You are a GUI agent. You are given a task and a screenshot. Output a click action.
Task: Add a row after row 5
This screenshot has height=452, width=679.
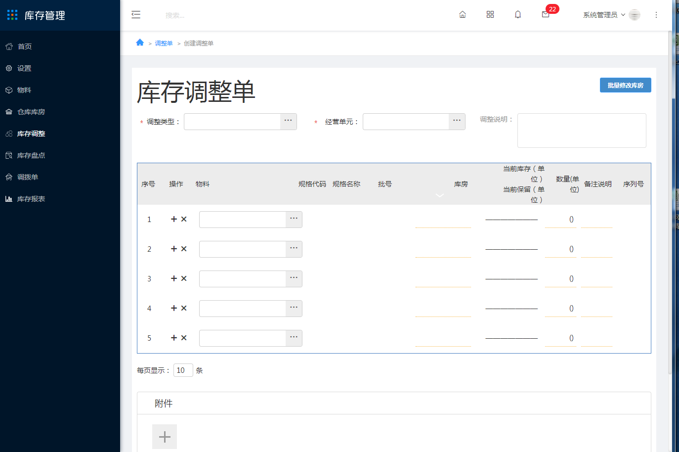coord(174,338)
